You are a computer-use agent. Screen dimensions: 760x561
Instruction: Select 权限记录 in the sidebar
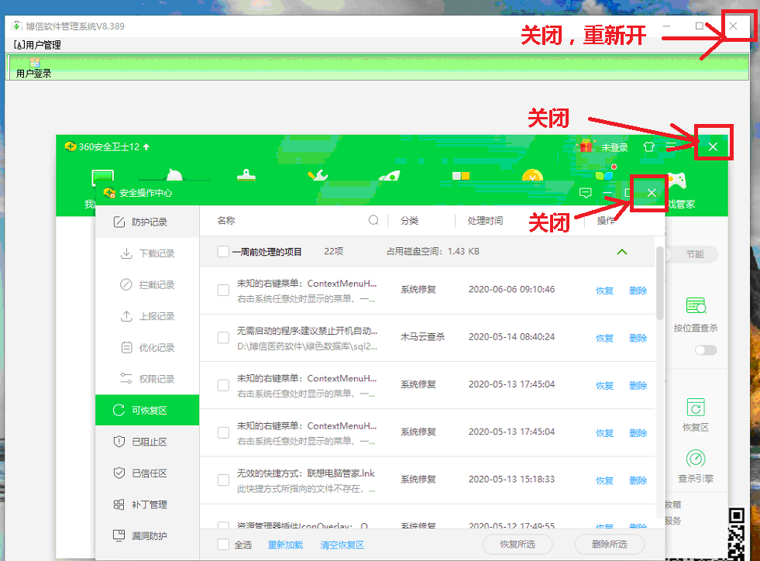[147, 379]
